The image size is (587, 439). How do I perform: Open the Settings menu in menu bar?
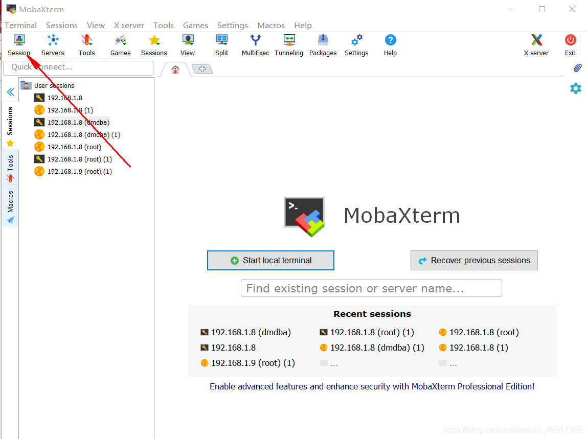coord(233,25)
